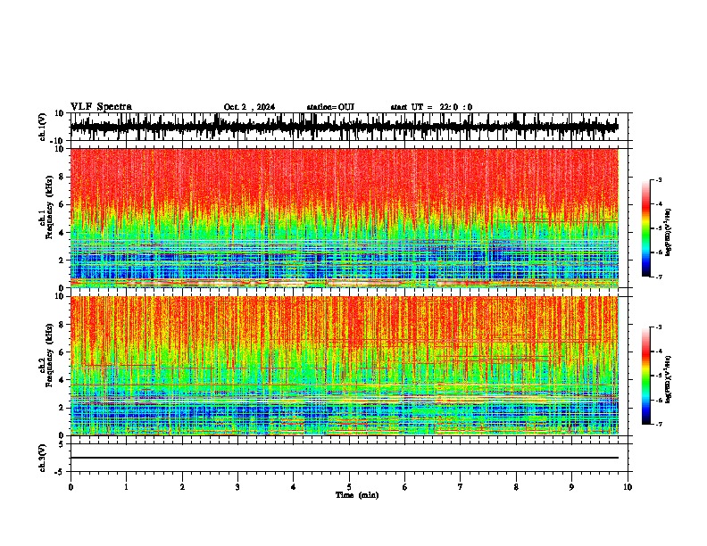Click the ch.1 spectrogram "6" kHz tick label
Image resolution: width=707 pixels, height=546 pixels.
pyautogui.click(x=62, y=204)
